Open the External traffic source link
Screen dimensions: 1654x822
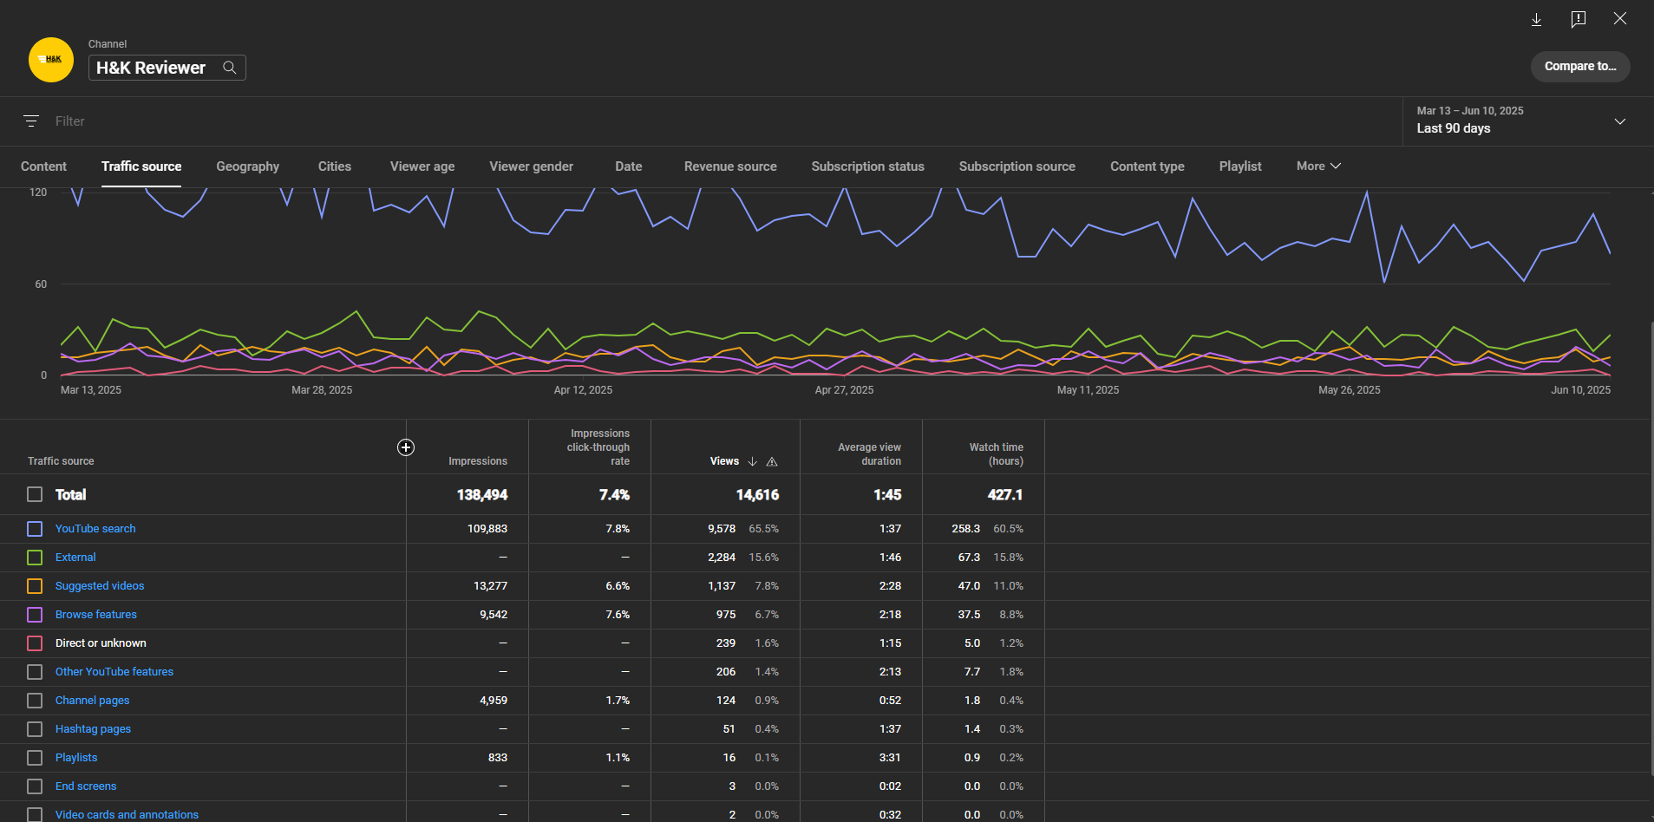pos(75,558)
